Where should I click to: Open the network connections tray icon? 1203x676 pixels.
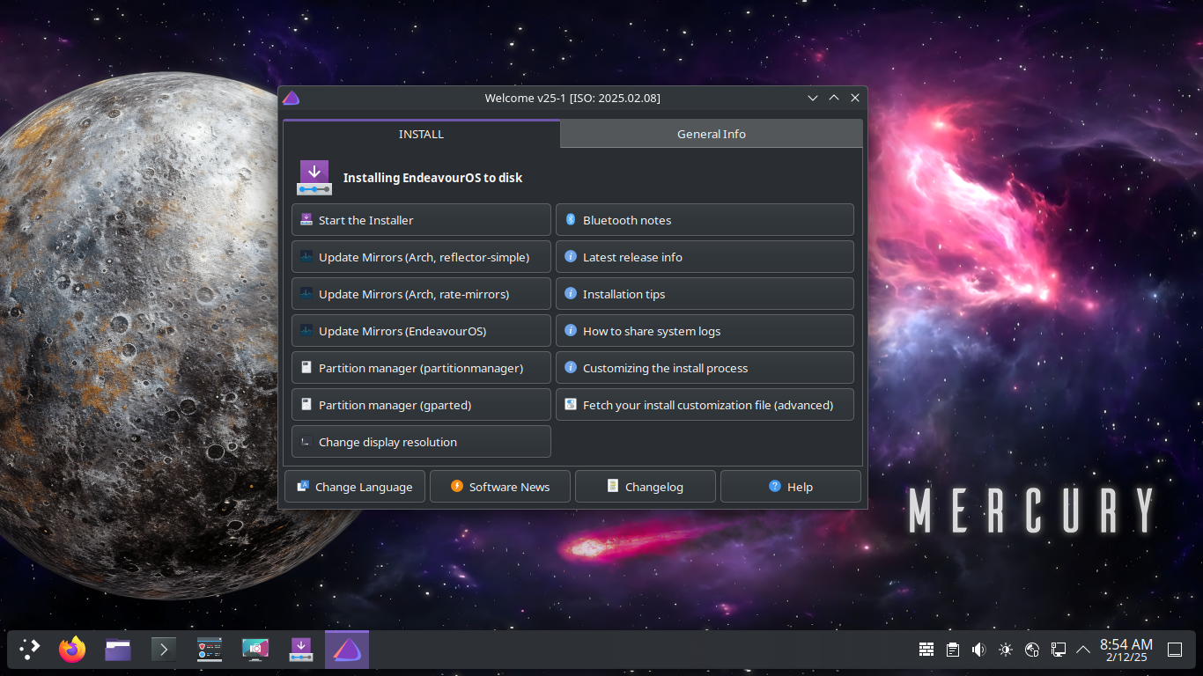[1059, 650]
